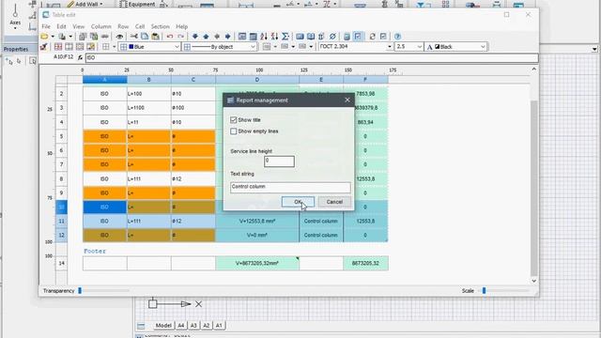This screenshot has width=601, height=338.
Task: Click the diameter symbol icon
Action: (x=332, y=37)
